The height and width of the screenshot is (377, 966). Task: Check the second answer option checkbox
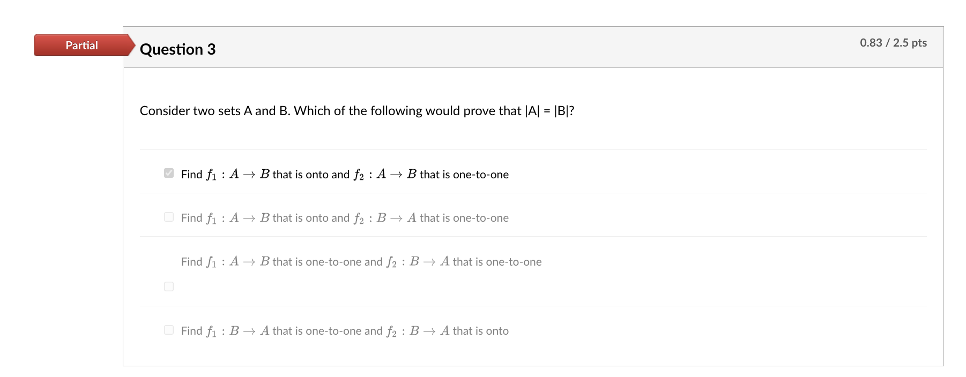[169, 216]
